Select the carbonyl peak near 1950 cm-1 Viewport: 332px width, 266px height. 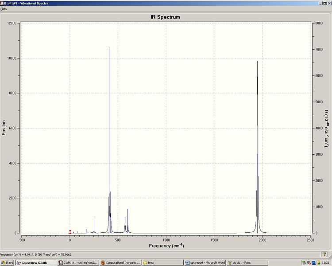click(258, 147)
